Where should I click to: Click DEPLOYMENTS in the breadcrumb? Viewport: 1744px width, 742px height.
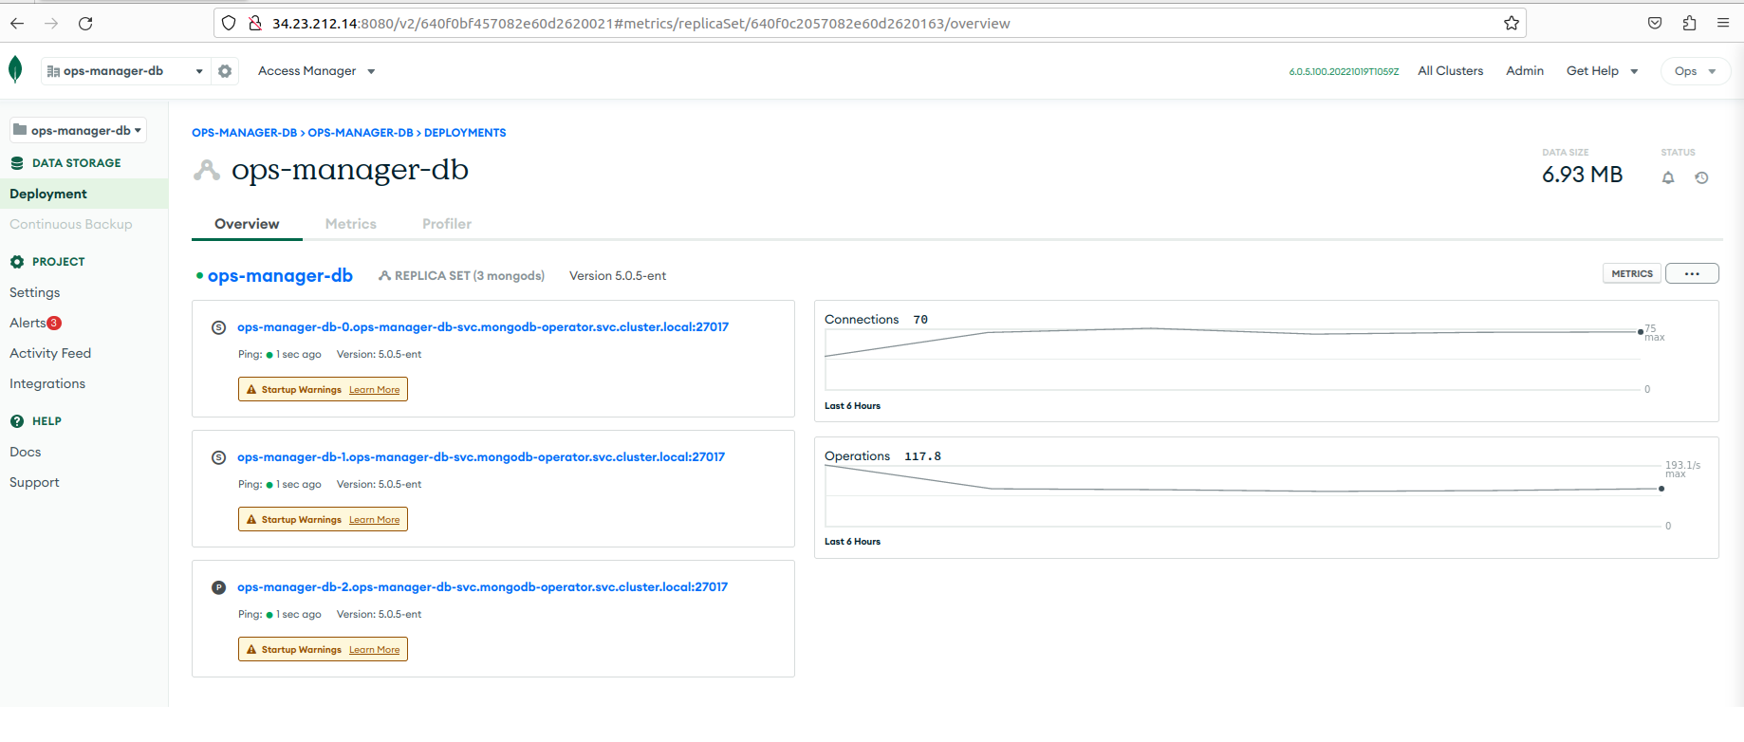tap(465, 133)
